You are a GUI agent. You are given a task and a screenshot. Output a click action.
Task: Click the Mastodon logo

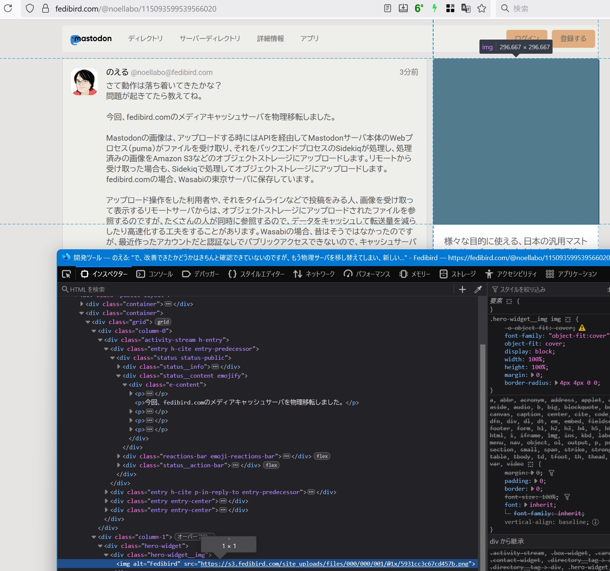click(91, 39)
